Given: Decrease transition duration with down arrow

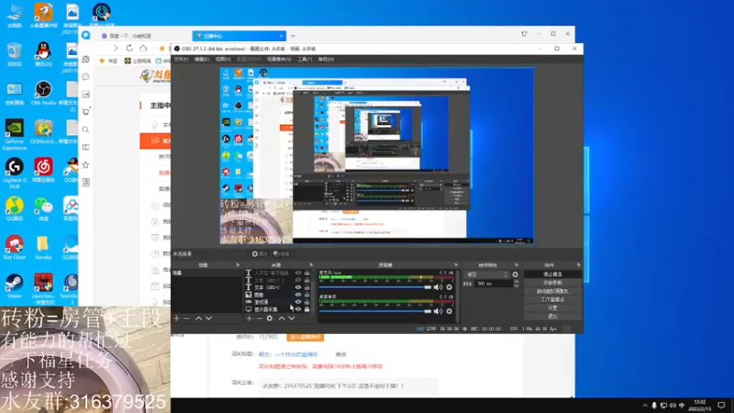Looking at the screenshot, I should (517, 285).
